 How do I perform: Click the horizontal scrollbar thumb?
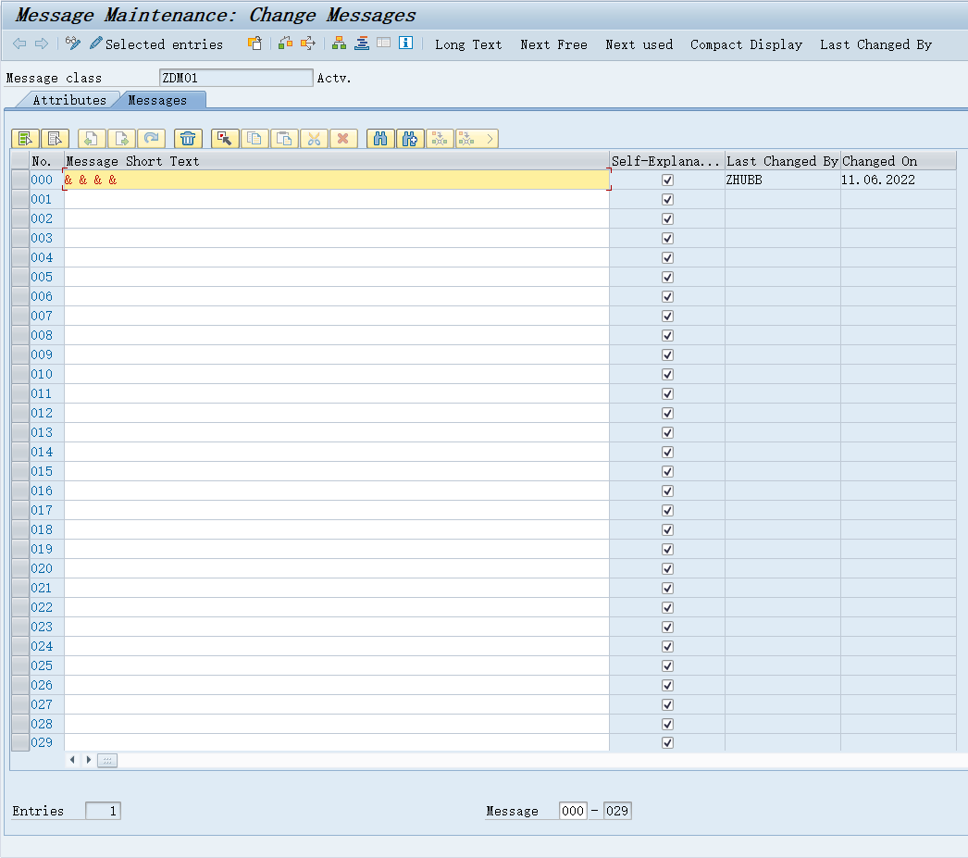click(x=107, y=761)
